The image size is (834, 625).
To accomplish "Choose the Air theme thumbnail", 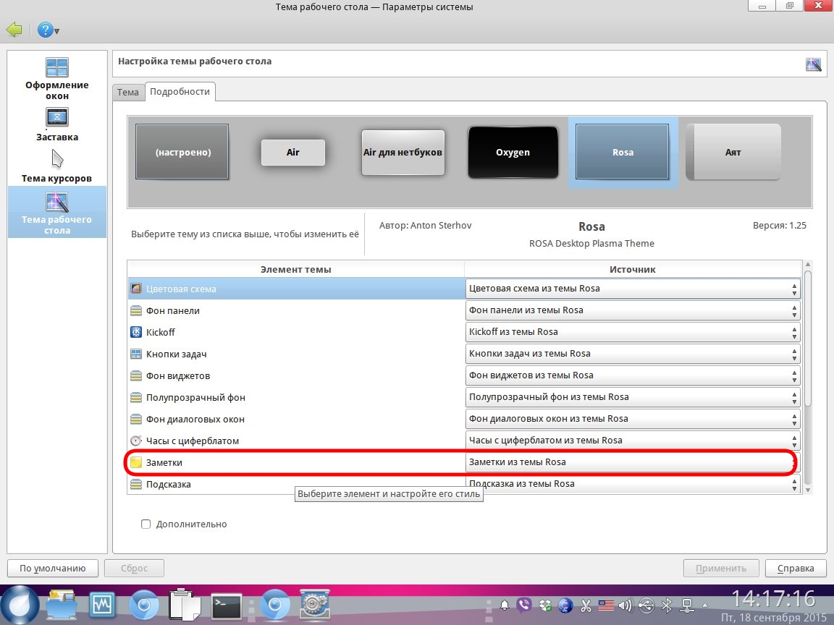I will 293,153.
